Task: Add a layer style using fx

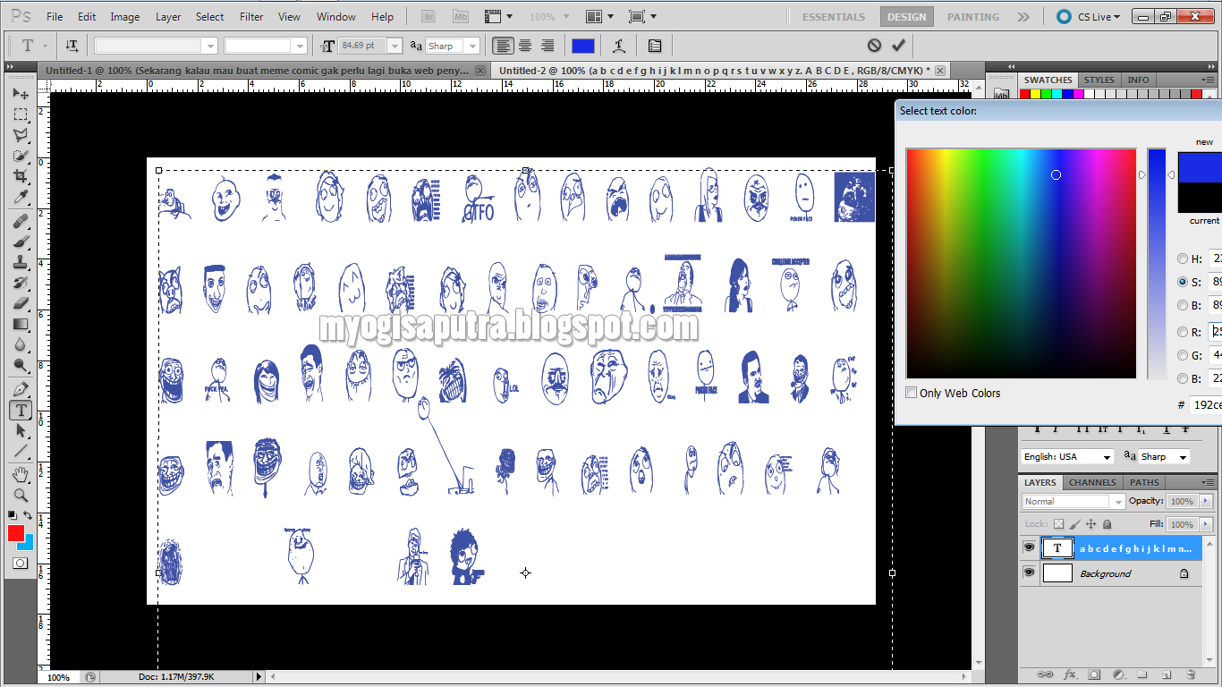Action: (1069, 674)
